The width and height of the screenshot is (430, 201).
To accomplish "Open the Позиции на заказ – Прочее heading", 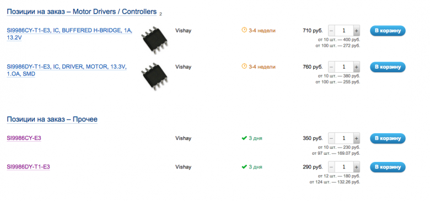I will [52, 119].
